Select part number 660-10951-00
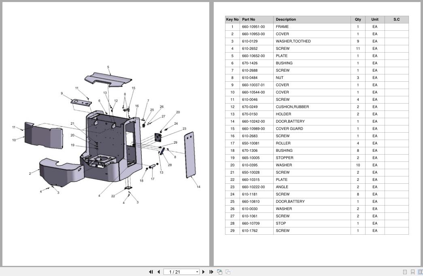Image resolution: width=423 pixels, height=276 pixels. pyautogui.click(x=253, y=27)
